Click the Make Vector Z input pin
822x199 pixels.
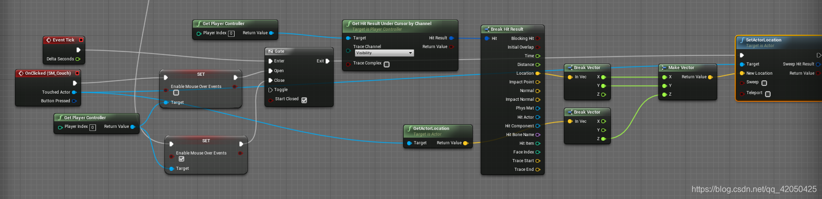coord(664,94)
